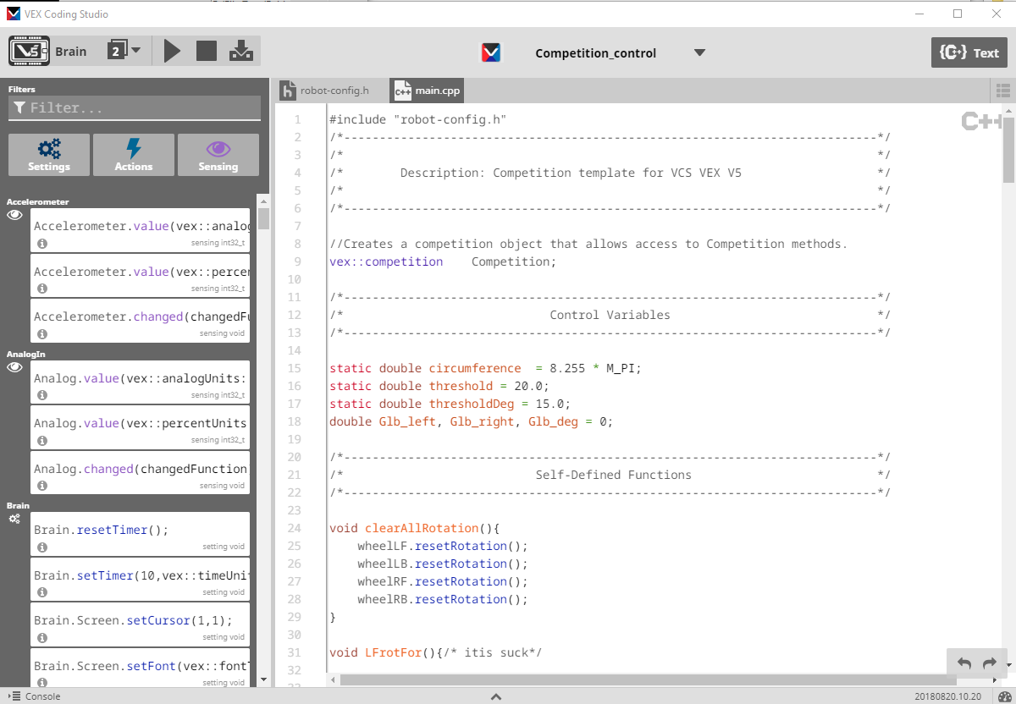Click the redo arrow icon

pyautogui.click(x=989, y=663)
